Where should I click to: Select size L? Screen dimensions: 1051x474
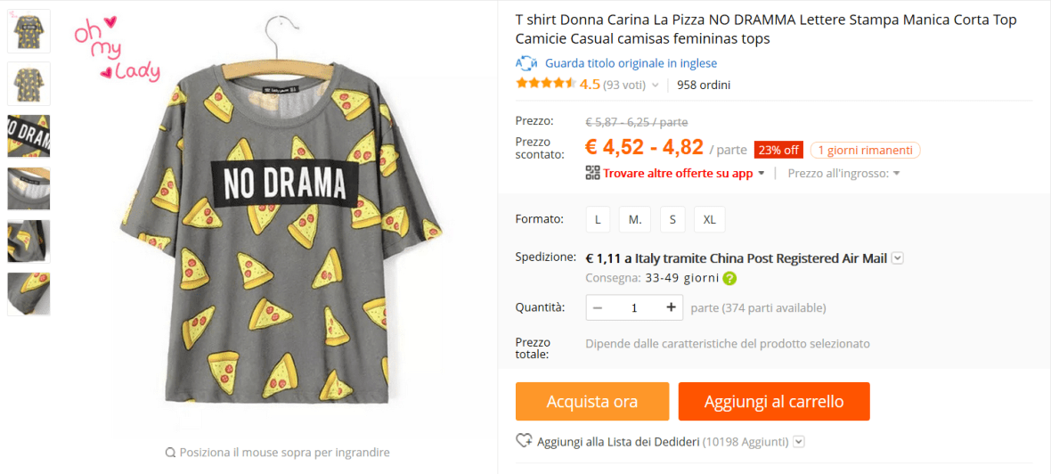[598, 219]
